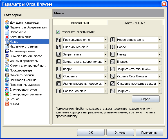Click the diagonal arrow icon beside Закрыть

click(x=113, y=91)
